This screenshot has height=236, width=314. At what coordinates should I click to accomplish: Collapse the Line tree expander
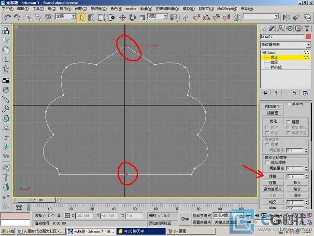pyautogui.click(x=264, y=53)
